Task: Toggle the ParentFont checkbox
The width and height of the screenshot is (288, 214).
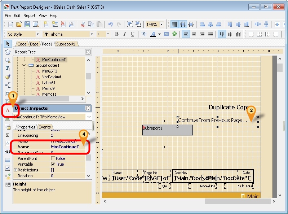Action: 53,158
